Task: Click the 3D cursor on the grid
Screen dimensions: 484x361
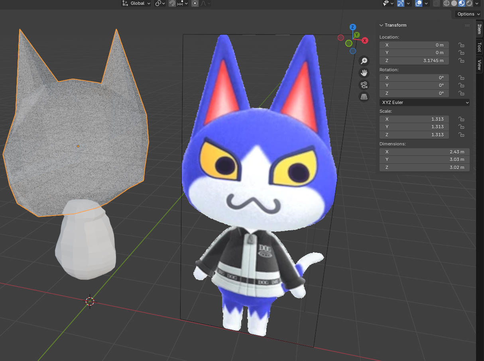Action: (90, 301)
